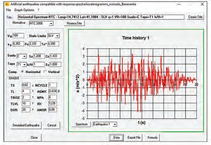Click the TS input field

[26, 85]
